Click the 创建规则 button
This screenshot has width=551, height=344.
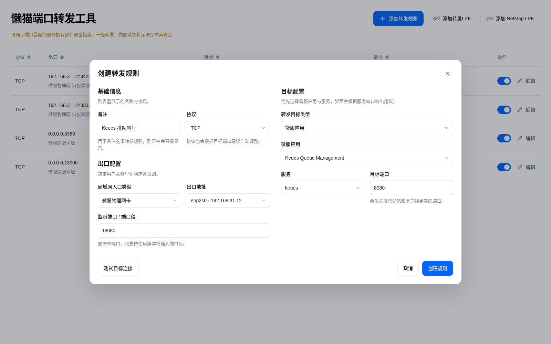coord(438,268)
